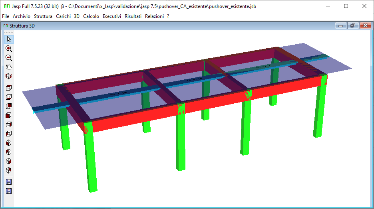
Task: Open the Relazioni menu
Action: coord(154,16)
